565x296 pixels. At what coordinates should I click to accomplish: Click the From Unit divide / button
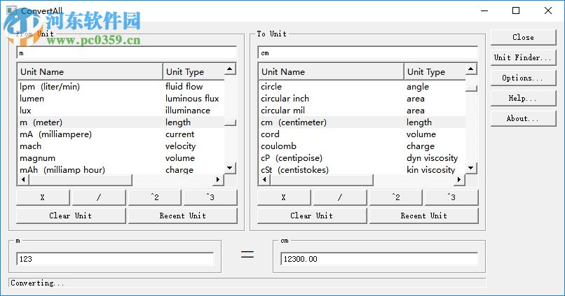click(x=99, y=197)
